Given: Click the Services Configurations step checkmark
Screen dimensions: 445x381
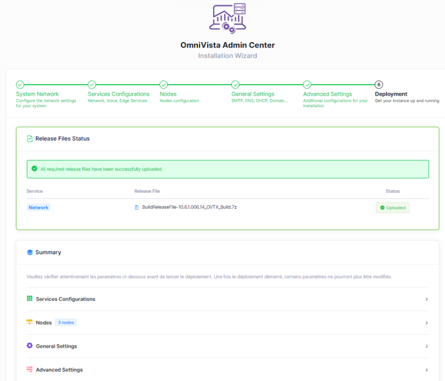Looking at the screenshot, I should click(x=92, y=85).
